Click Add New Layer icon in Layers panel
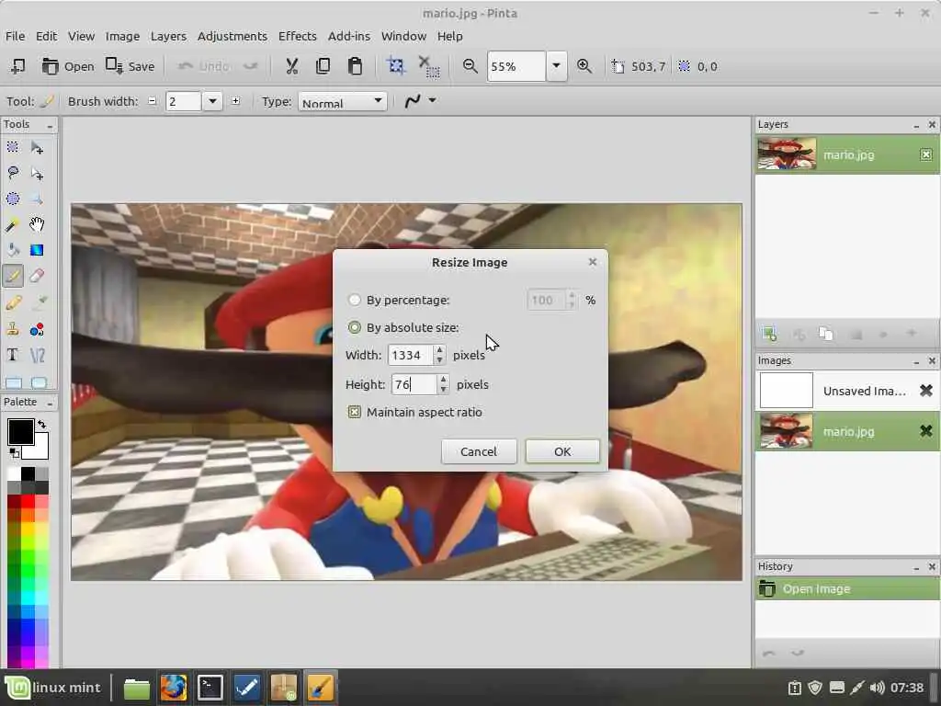The height and width of the screenshot is (706, 941). [769, 334]
